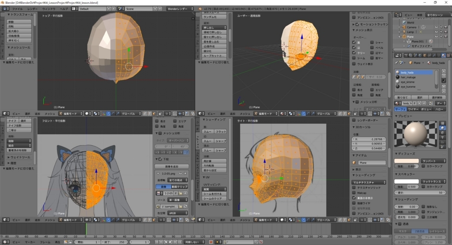This screenshot has height=245, width=452.
Task: Browse scenes with the Scene icon
Action: tap(121, 9)
